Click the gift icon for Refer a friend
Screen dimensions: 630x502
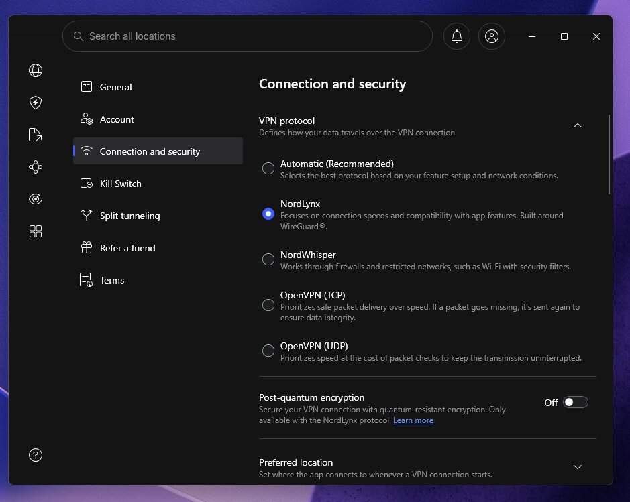tap(87, 247)
